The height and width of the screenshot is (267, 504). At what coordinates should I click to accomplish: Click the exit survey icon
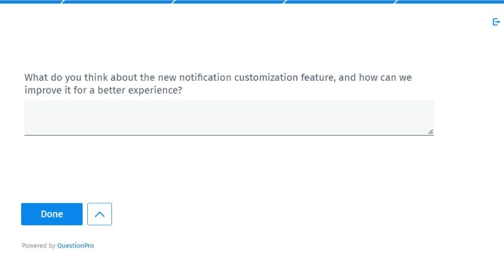tap(496, 22)
